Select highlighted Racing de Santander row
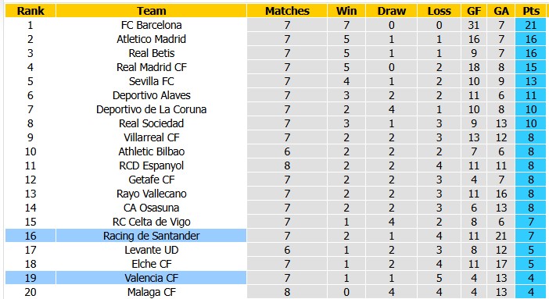 click(x=275, y=236)
